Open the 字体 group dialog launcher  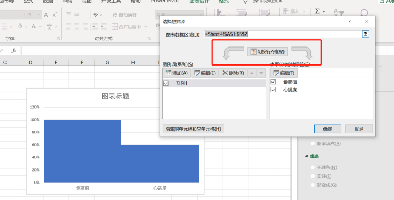point(59,39)
